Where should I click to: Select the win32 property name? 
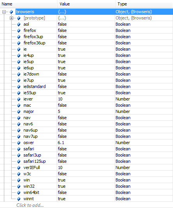[x=29, y=186]
